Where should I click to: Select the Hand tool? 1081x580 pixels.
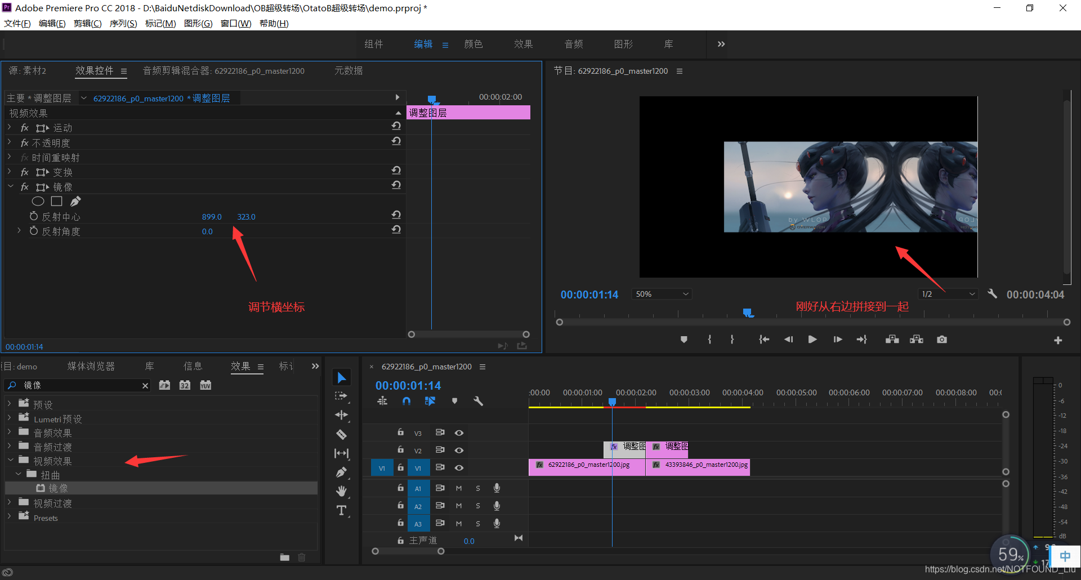pos(341,492)
